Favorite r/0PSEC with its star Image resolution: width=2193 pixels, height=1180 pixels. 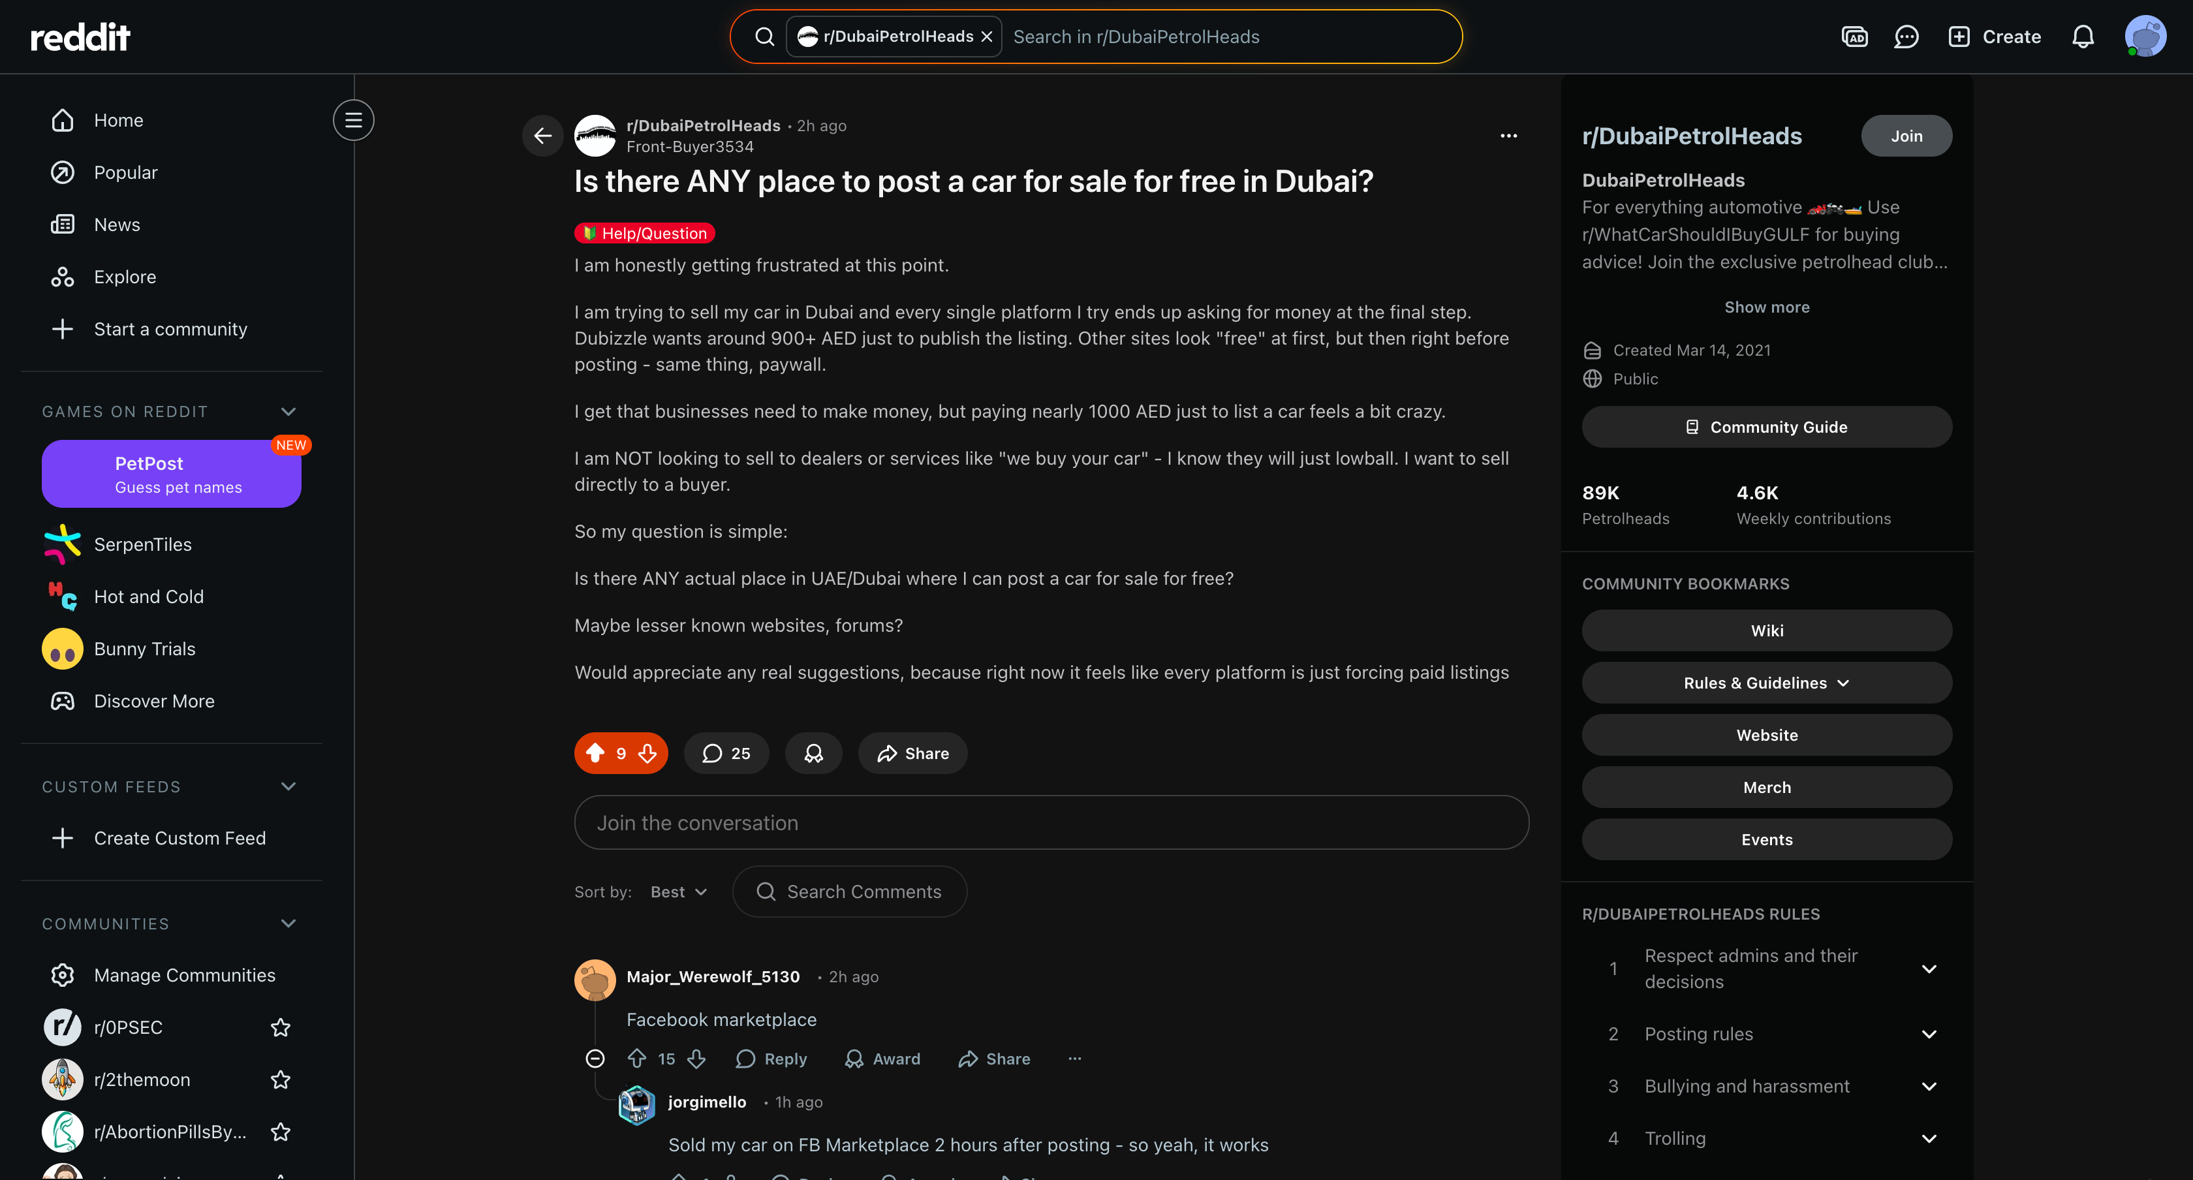(x=280, y=1027)
